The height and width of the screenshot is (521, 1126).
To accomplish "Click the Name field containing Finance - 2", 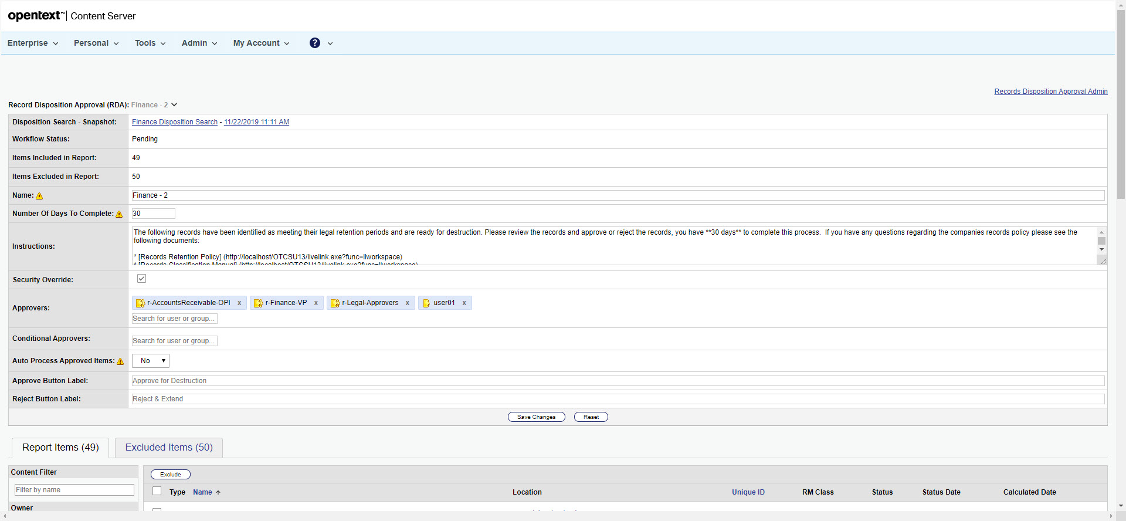I will [618, 195].
